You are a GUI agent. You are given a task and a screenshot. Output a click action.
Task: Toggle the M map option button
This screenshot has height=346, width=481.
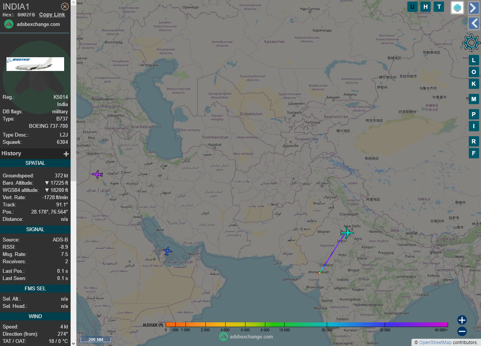click(x=474, y=99)
